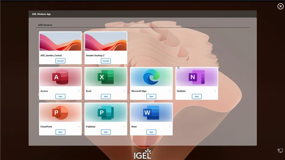This screenshot has width=285, height=160.
Task: Open the PowerPoint tile's more options menu
Action: click(x=79, y=127)
